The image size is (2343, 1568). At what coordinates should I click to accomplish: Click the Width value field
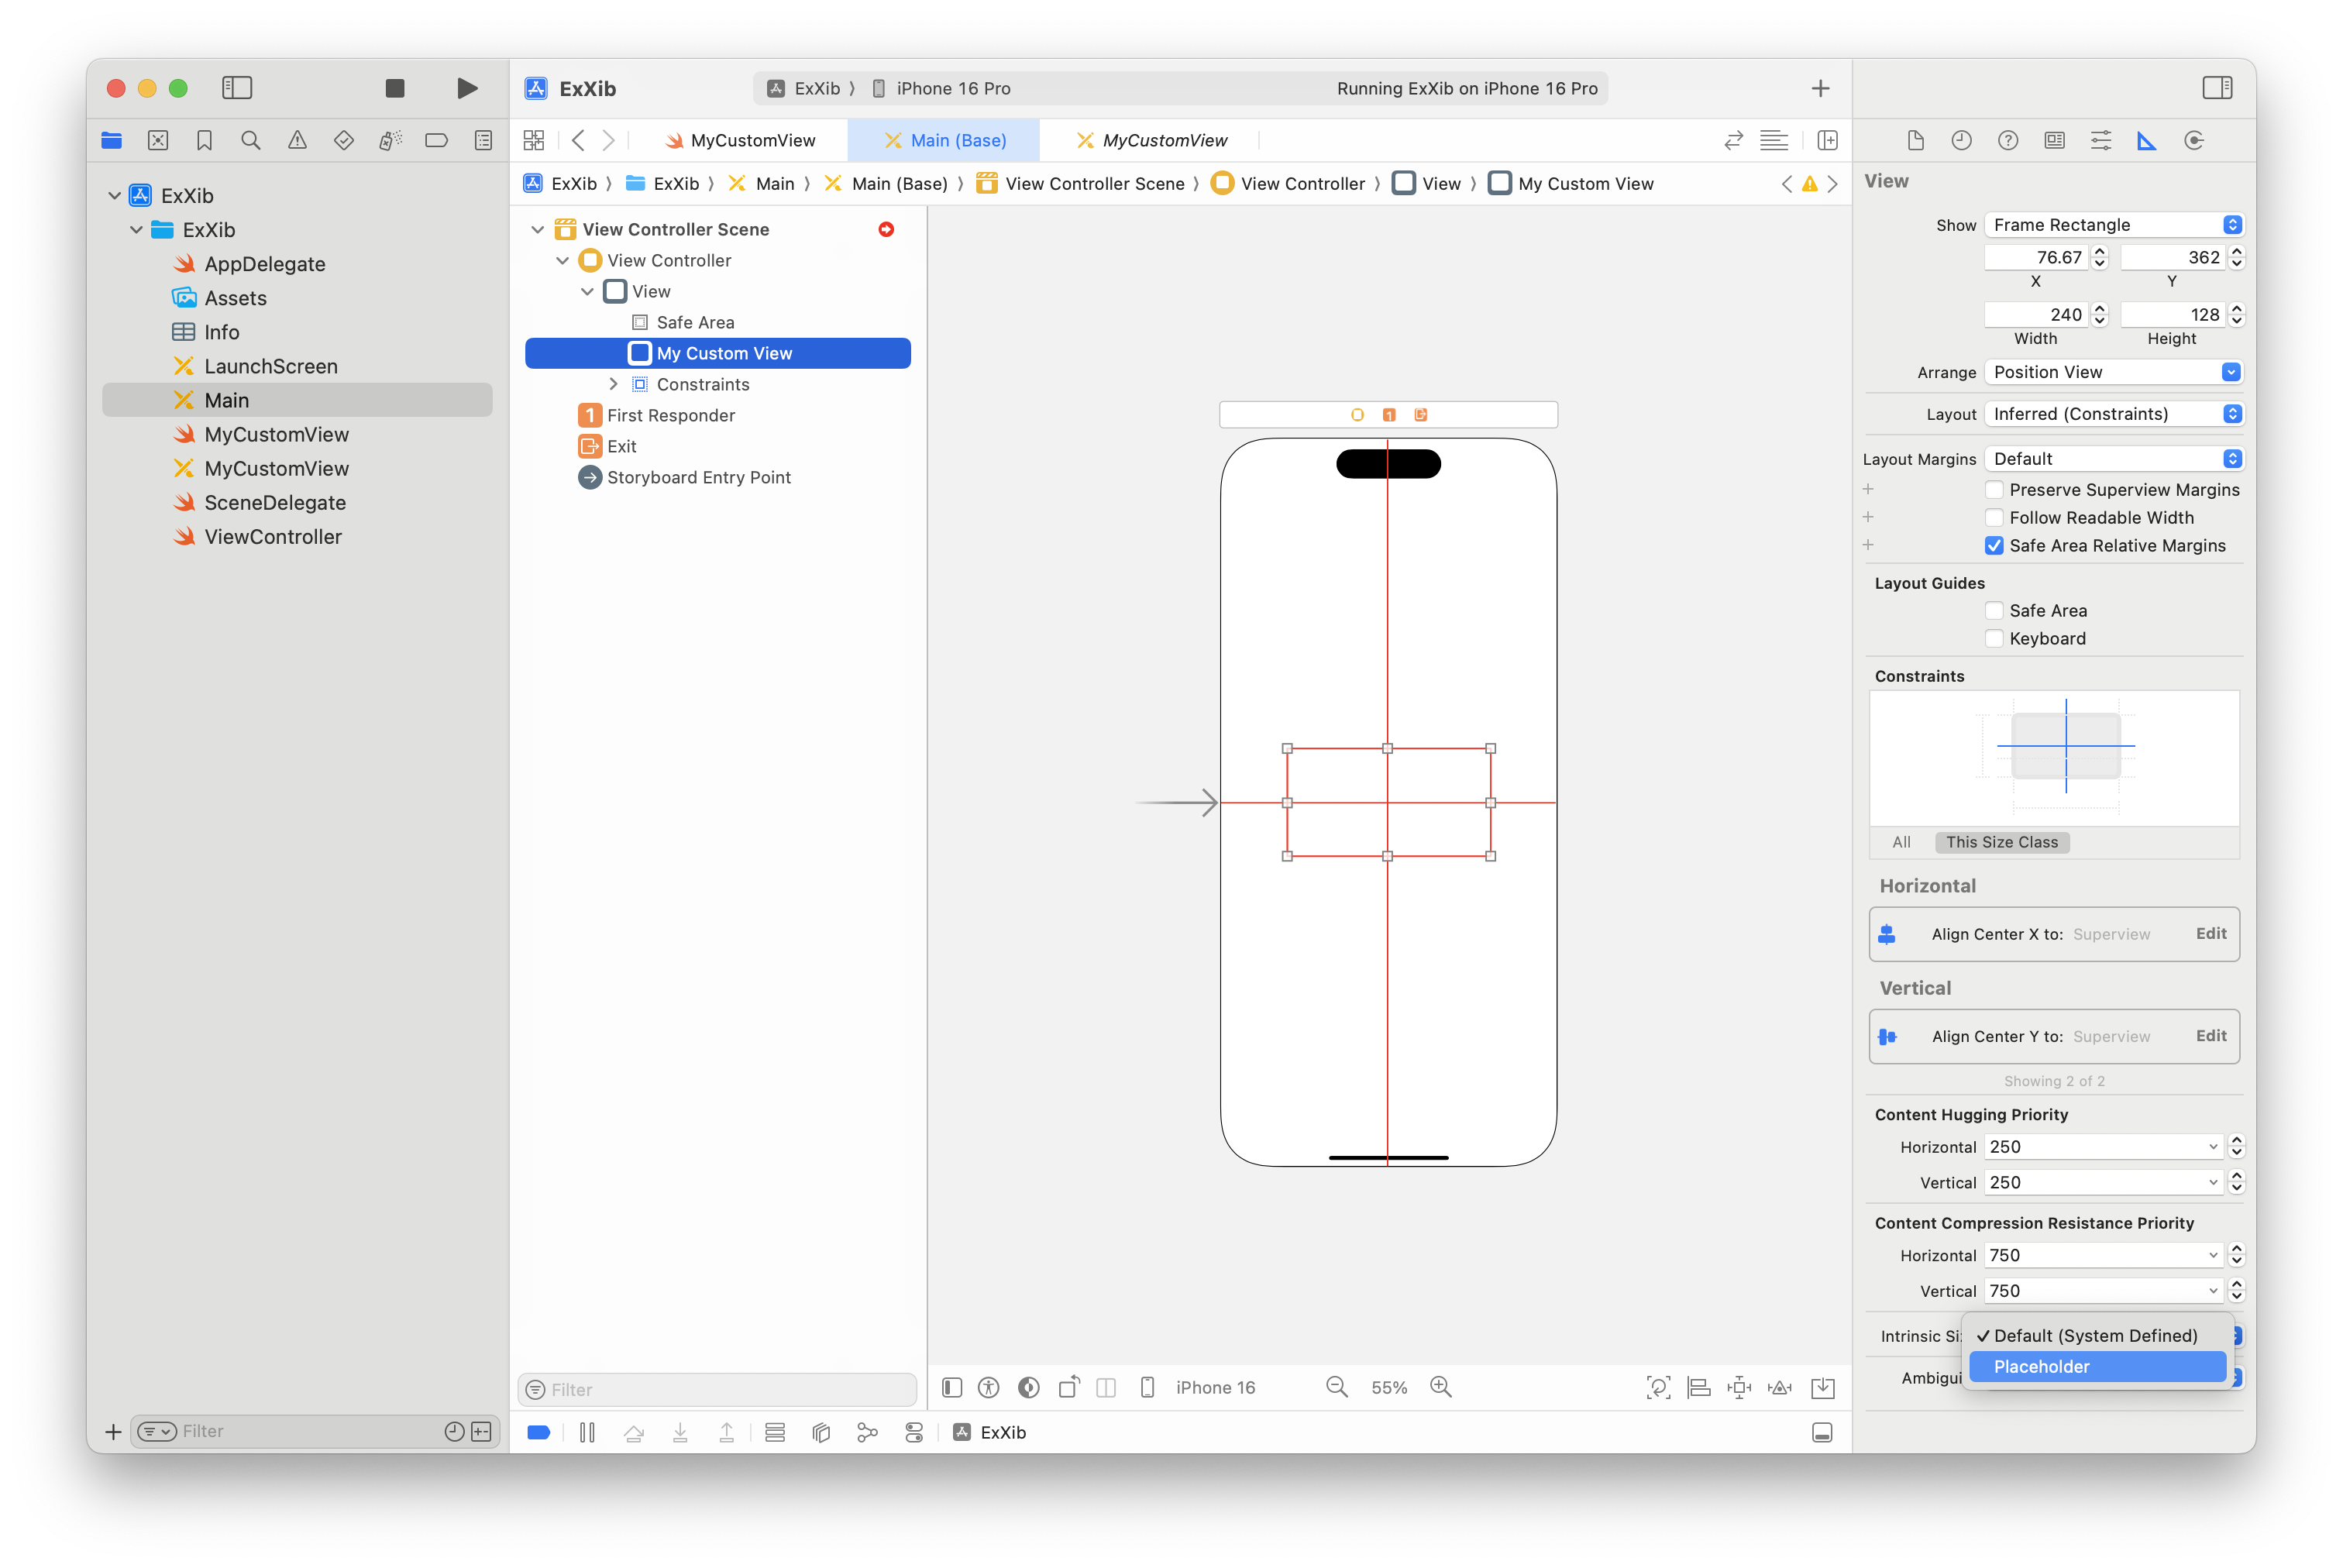click(2036, 315)
